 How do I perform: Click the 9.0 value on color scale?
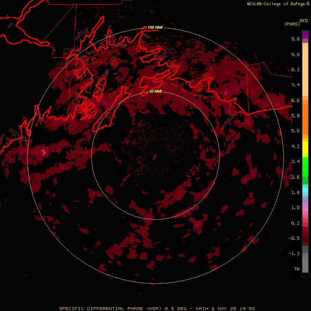pos(295,54)
